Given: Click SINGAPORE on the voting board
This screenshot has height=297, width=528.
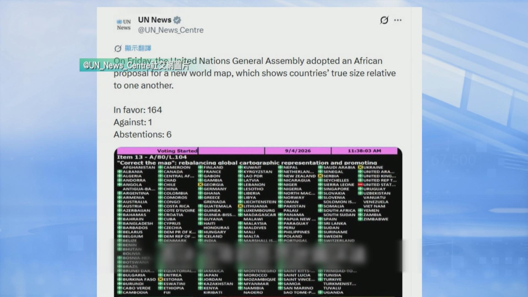Looking at the screenshot, I should 336,189.
